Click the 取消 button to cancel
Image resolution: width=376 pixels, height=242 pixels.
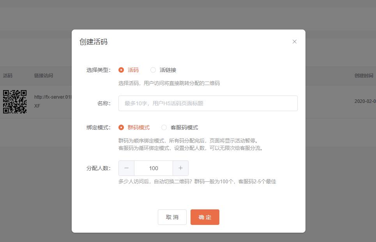coord(172,217)
